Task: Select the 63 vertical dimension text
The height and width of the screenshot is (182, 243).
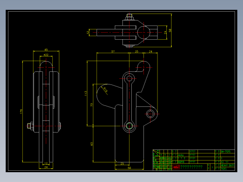Action: pos(92,144)
